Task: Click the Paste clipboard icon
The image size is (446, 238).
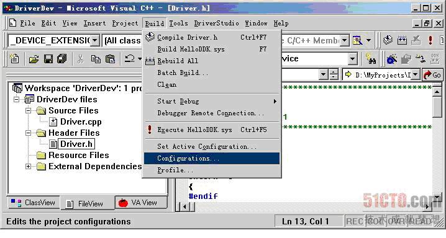Action: click(111, 59)
